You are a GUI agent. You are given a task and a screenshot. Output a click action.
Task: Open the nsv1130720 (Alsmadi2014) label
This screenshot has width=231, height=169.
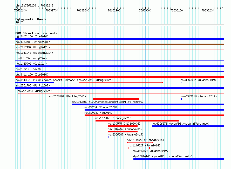click(145, 140)
